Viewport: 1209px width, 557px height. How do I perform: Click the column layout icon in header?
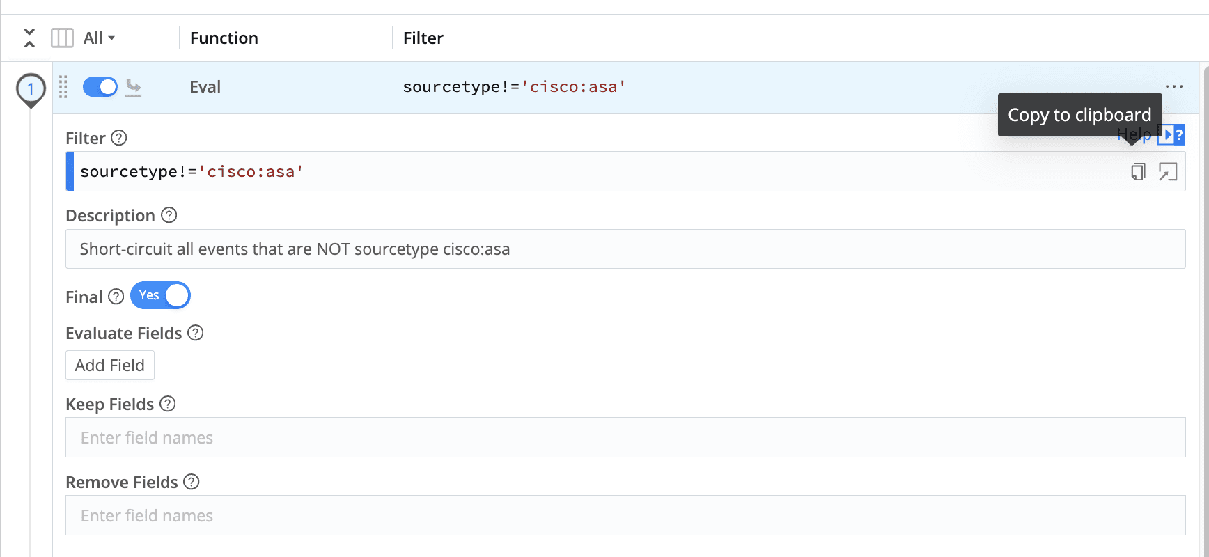(62, 38)
